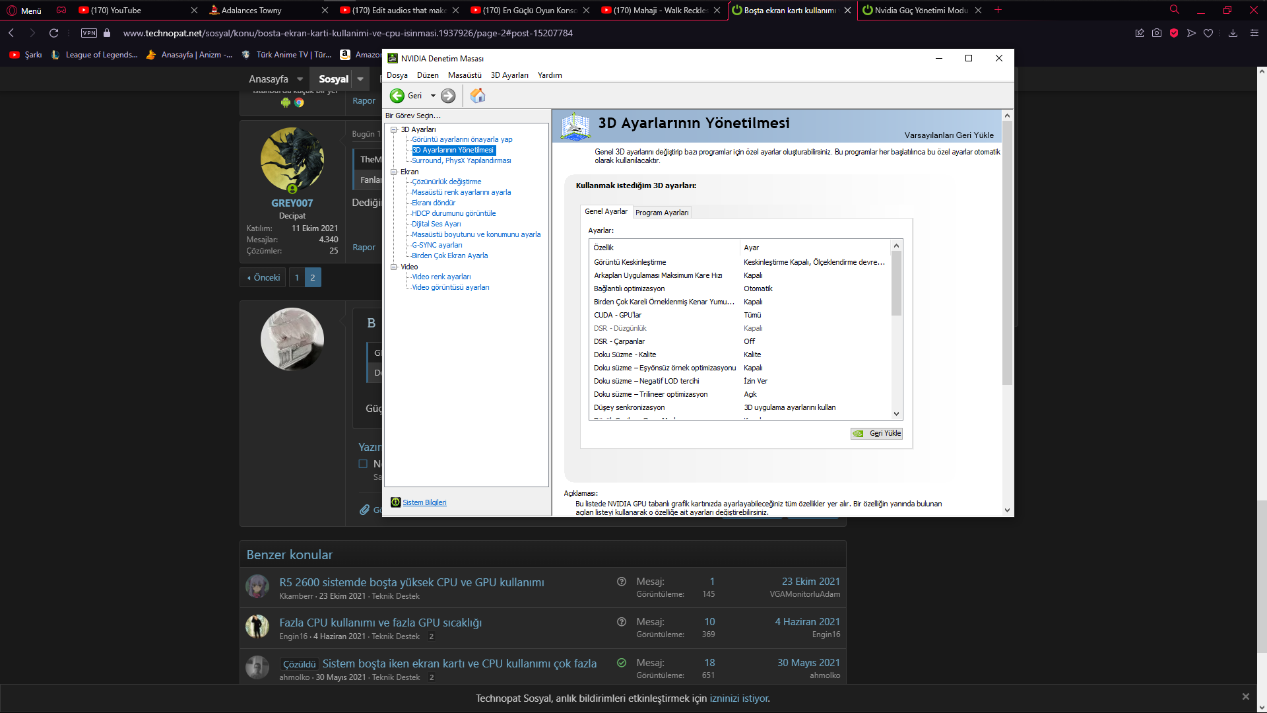Go to page 1 of thread
This screenshot has height=713, width=1267.
[x=297, y=277]
